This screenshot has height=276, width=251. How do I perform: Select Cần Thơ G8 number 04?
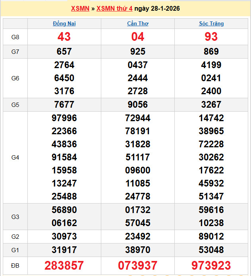point(137,37)
